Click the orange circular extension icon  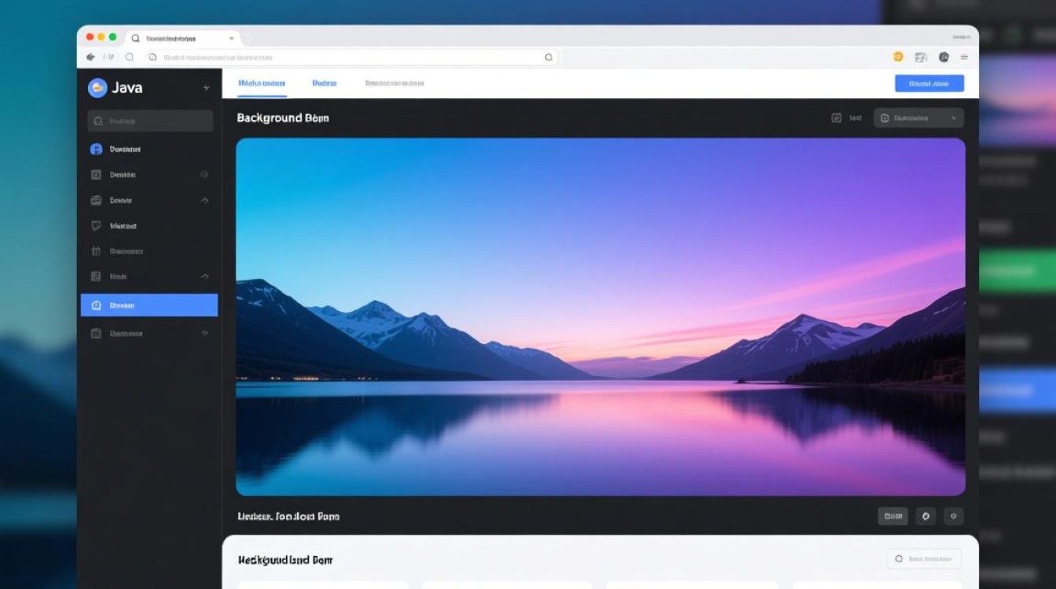[x=898, y=57]
